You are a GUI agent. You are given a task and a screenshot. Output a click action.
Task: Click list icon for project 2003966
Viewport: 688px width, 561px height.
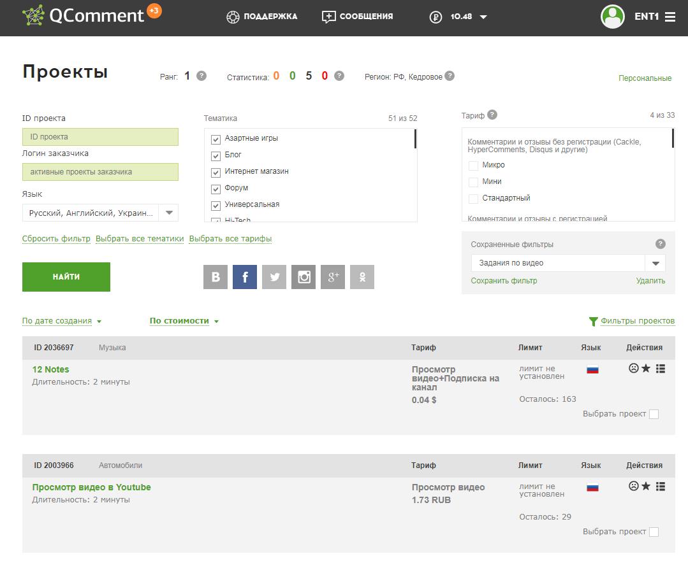tap(661, 486)
